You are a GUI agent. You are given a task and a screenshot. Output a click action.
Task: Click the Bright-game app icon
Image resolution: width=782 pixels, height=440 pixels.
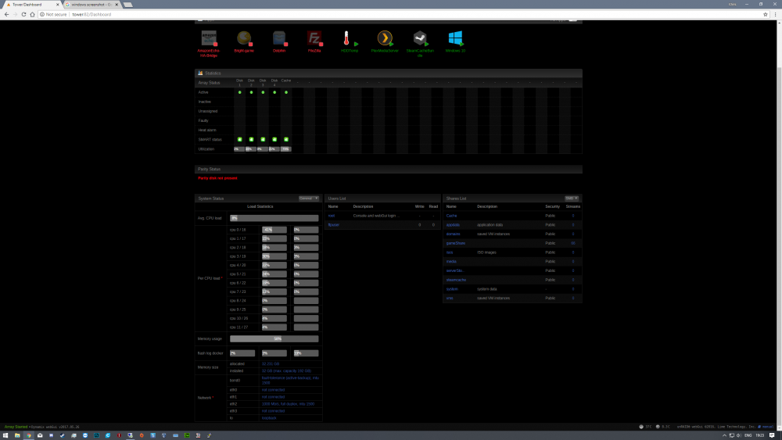[244, 38]
